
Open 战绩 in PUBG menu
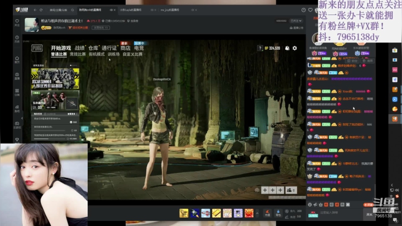80,48
